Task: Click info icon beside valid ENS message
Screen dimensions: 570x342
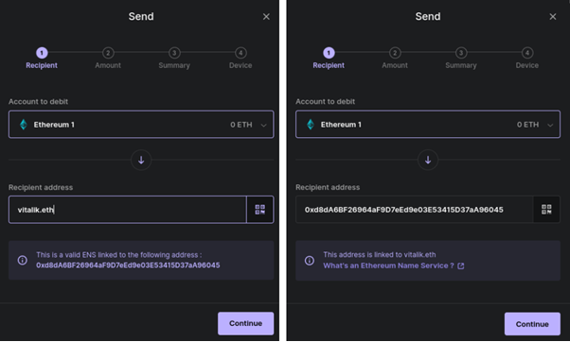Action: click(x=23, y=260)
